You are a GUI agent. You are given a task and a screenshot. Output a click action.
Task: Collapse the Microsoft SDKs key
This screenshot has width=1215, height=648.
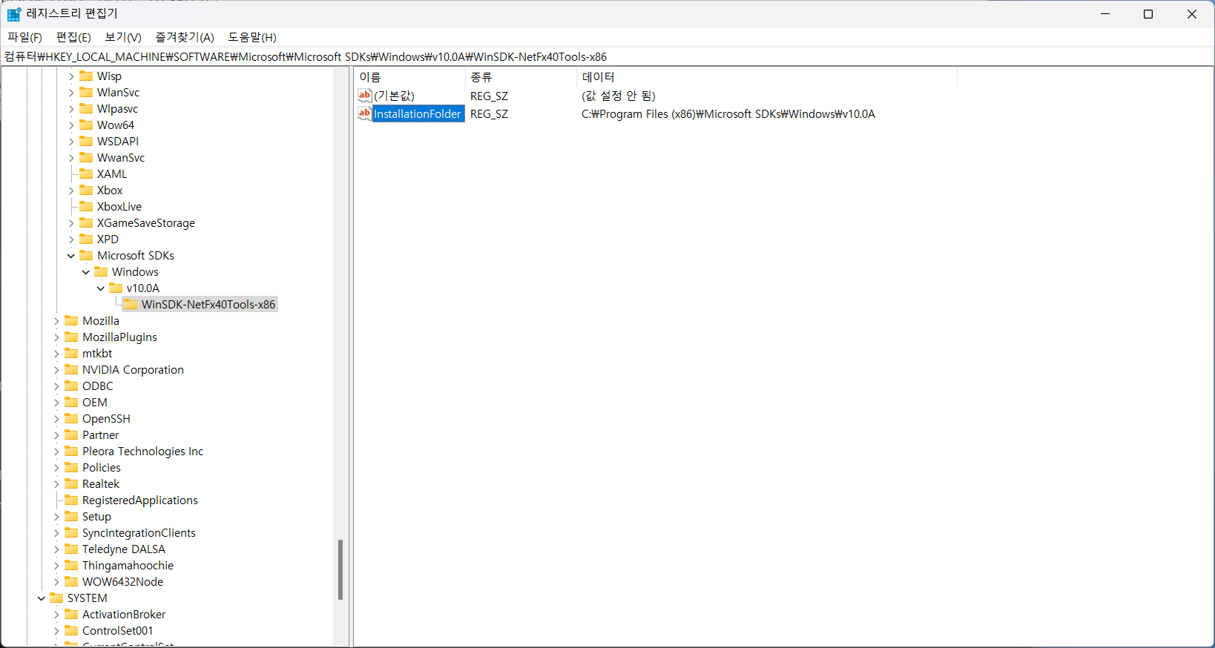[x=71, y=255]
